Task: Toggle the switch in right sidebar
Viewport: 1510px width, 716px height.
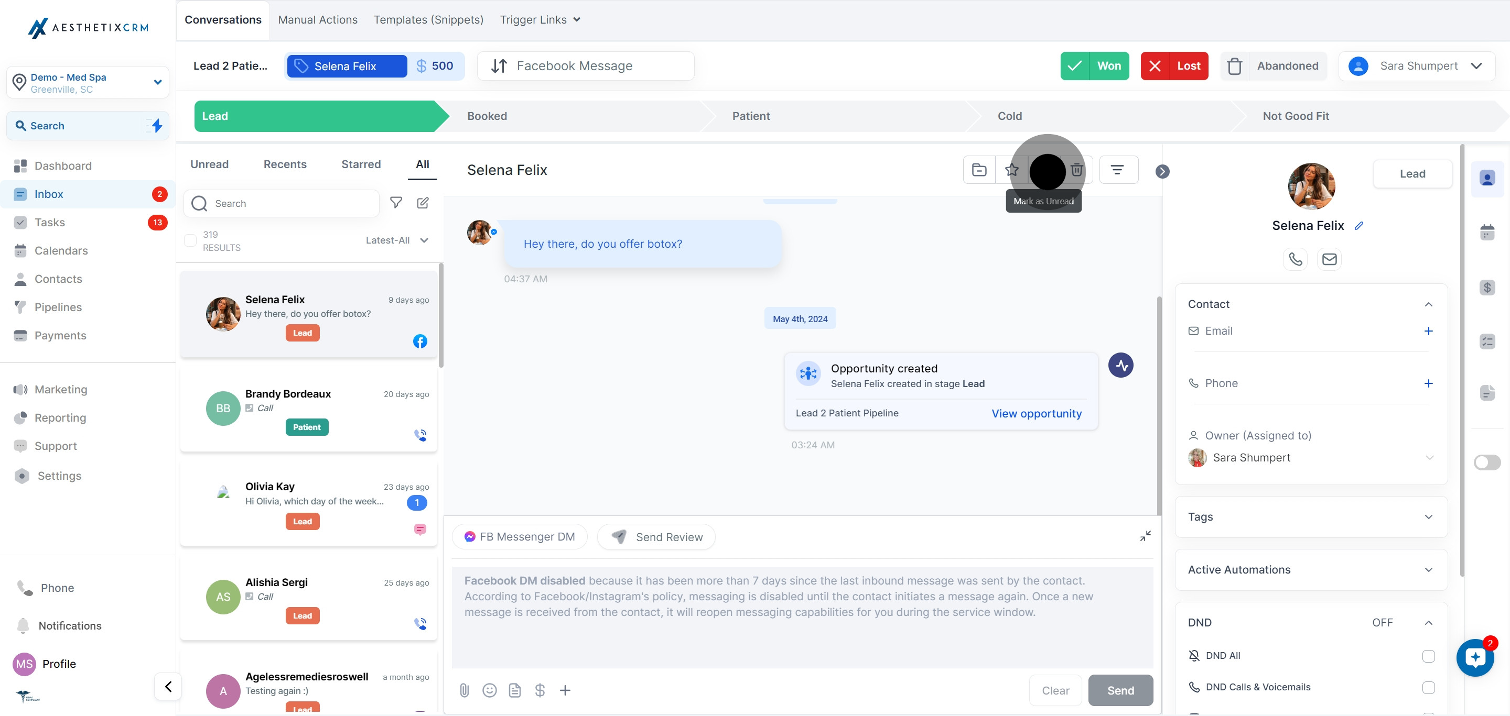Action: point(1486,462)
